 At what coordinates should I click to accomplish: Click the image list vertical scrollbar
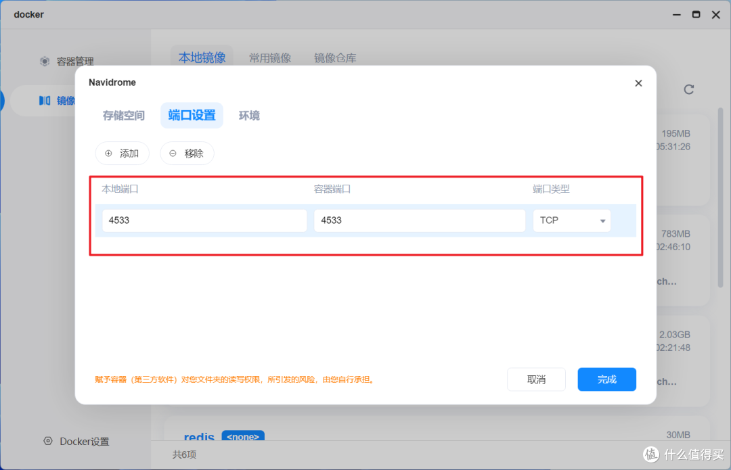coord(720,198)
